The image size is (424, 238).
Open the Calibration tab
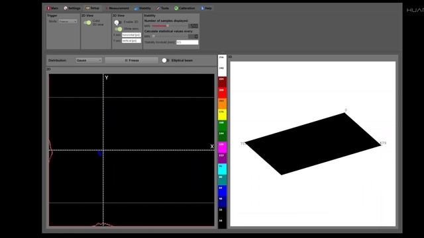point(185,9)
